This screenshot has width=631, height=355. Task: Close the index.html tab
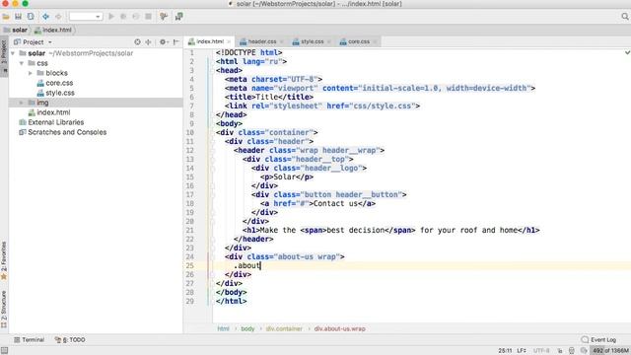[229, 41]
